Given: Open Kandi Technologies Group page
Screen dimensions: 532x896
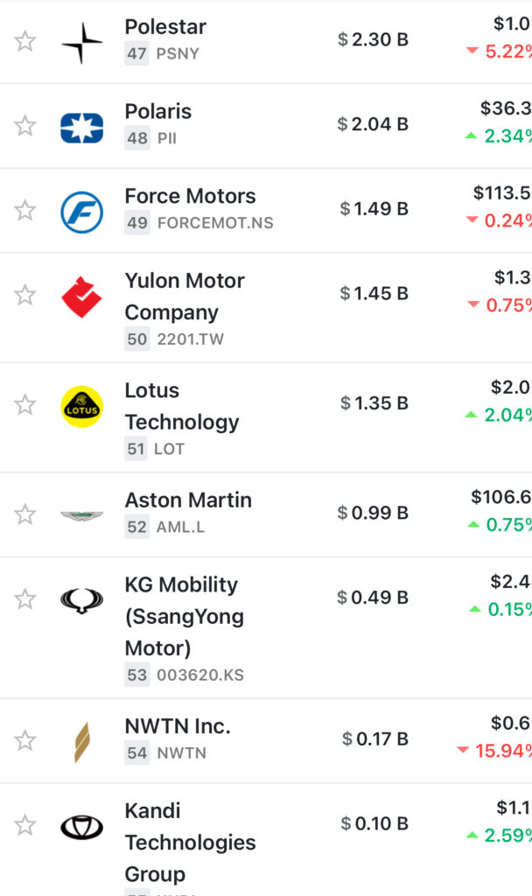Looking at the screenshot, I should (x=190, y=842).
